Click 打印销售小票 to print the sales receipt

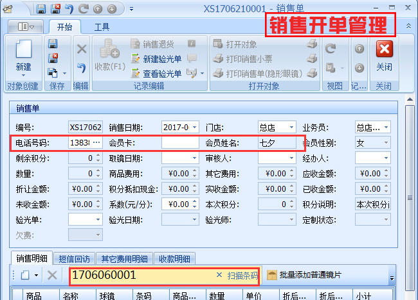click(242, 59)
